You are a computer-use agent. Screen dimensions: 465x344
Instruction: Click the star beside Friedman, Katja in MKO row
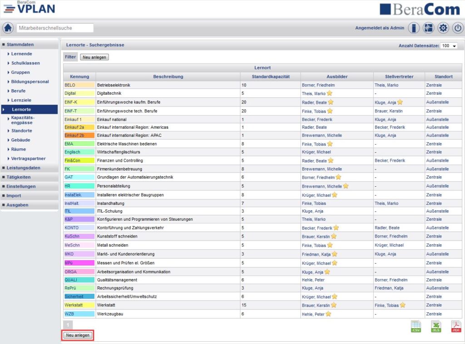pyautogui.click(x=335, y=254)
